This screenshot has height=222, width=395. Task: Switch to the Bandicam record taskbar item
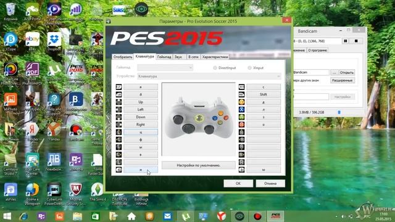point(257,216)
